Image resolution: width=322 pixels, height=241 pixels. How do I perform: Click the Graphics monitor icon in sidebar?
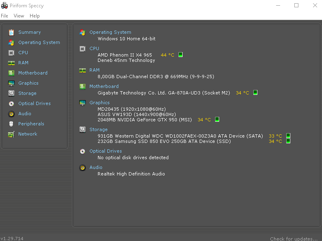[11, 83]
